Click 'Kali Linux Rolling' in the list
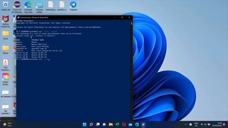Viewport: 228px width, 128px height. click(40, 47)
